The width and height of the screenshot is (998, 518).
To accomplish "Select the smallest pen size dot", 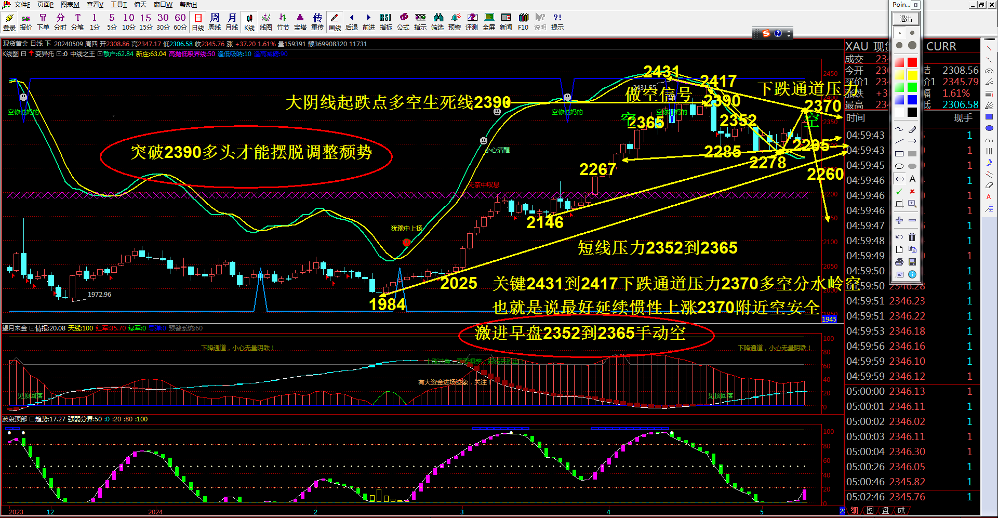I will pos(899,33).
